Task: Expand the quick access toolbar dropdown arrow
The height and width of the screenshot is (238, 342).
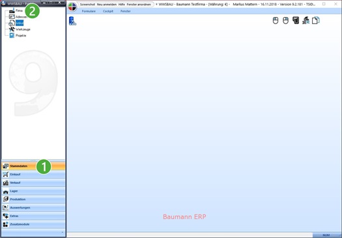Action: 156,5
